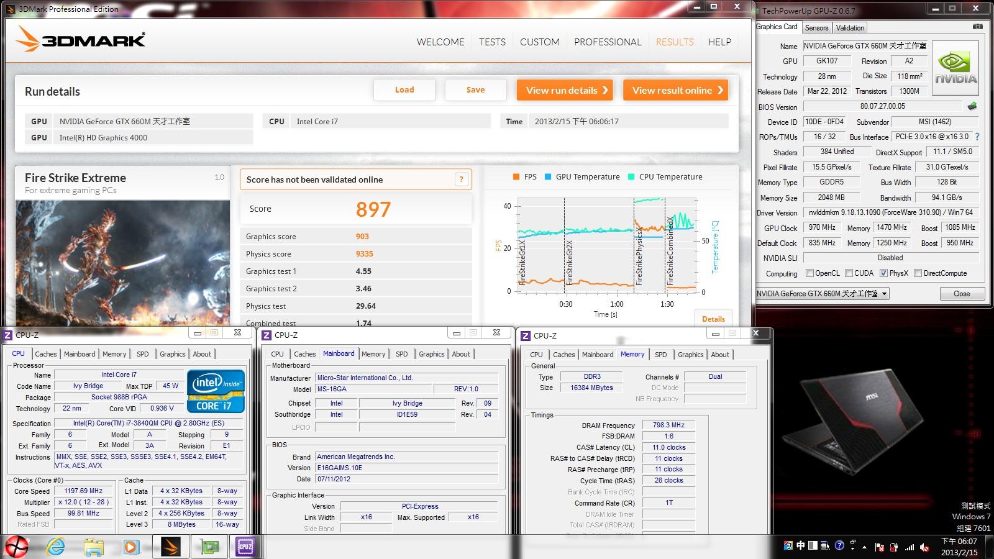The image size is (994, 559).
Task: Toggle the CUDA checkbox in GPU-Z
Action: [x=848, y=273]
